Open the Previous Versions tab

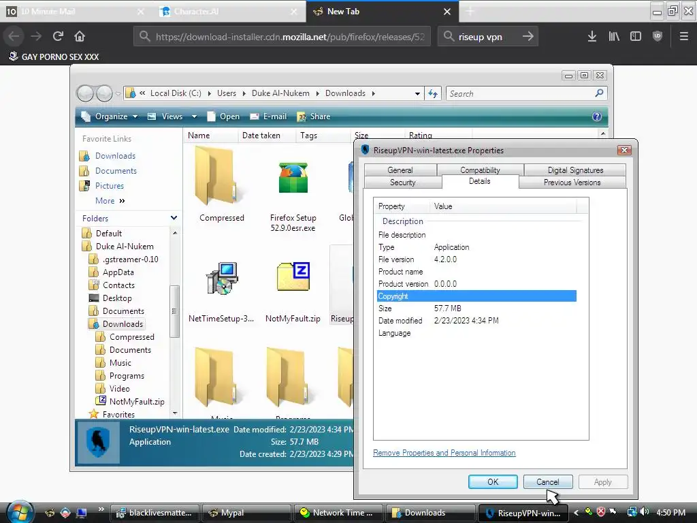[572, 183]
